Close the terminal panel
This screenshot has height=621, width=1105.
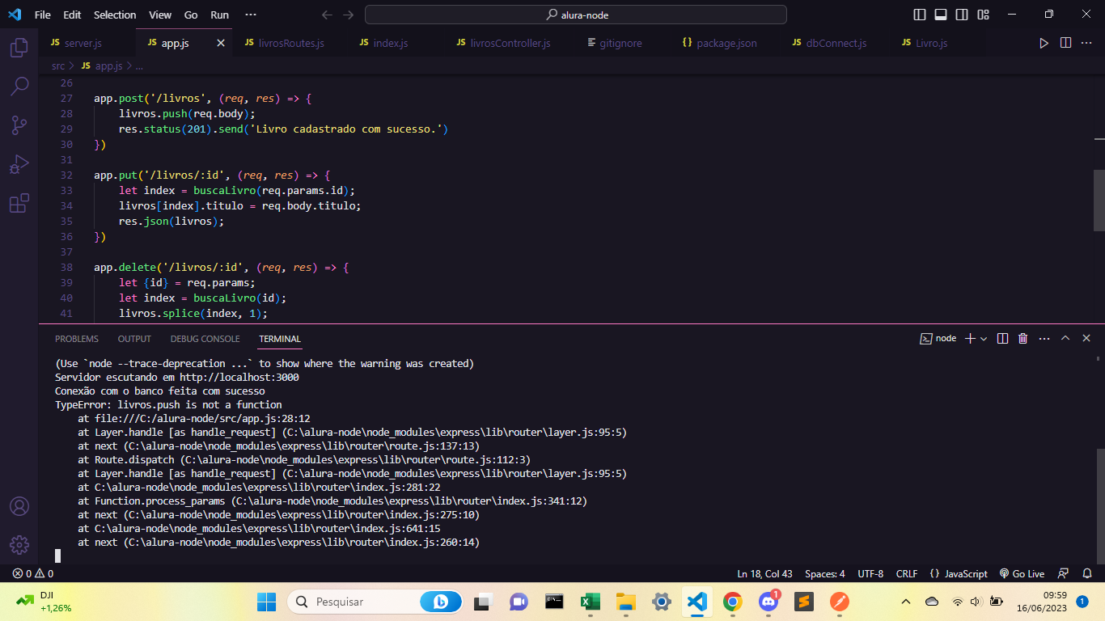[1086, 339]
